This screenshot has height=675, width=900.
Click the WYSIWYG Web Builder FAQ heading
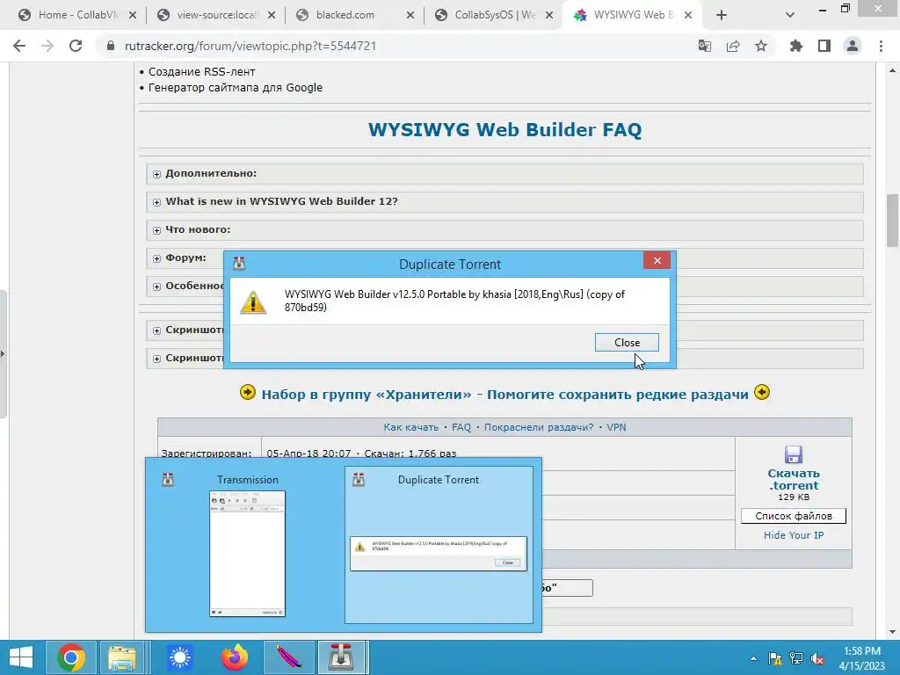[x=505, y=130]
